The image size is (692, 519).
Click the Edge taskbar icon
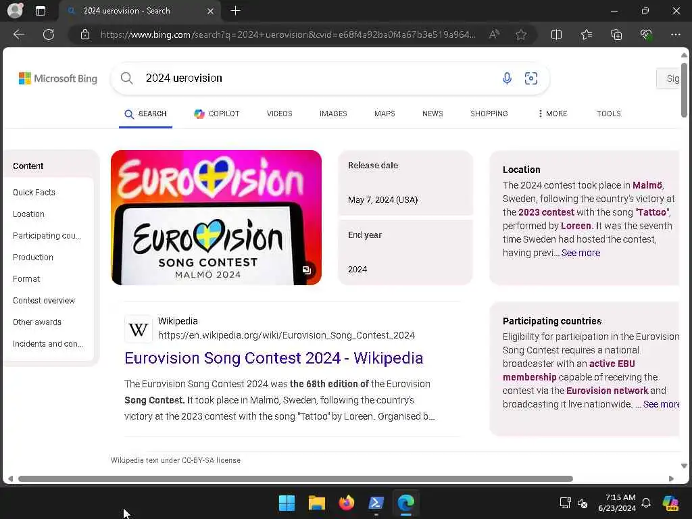pos(406,503)
